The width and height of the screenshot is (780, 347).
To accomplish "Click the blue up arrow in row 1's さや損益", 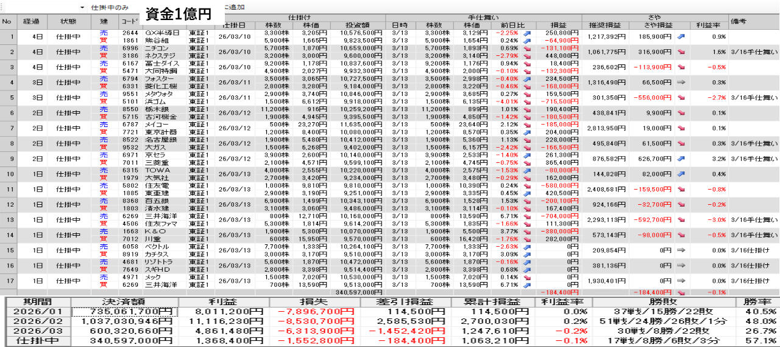I will point(680,36).
